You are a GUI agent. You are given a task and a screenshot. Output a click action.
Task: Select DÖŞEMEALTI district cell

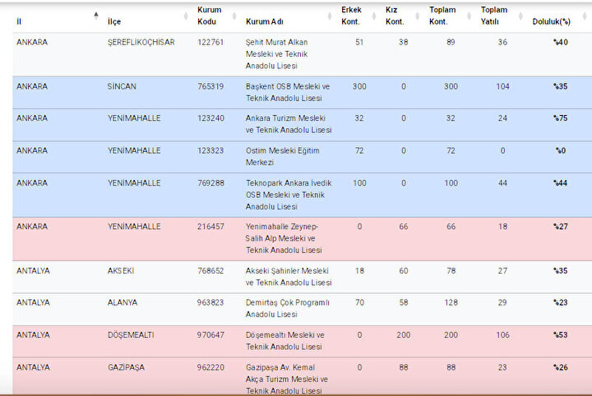pyautogui.click(x=131, y=335)
